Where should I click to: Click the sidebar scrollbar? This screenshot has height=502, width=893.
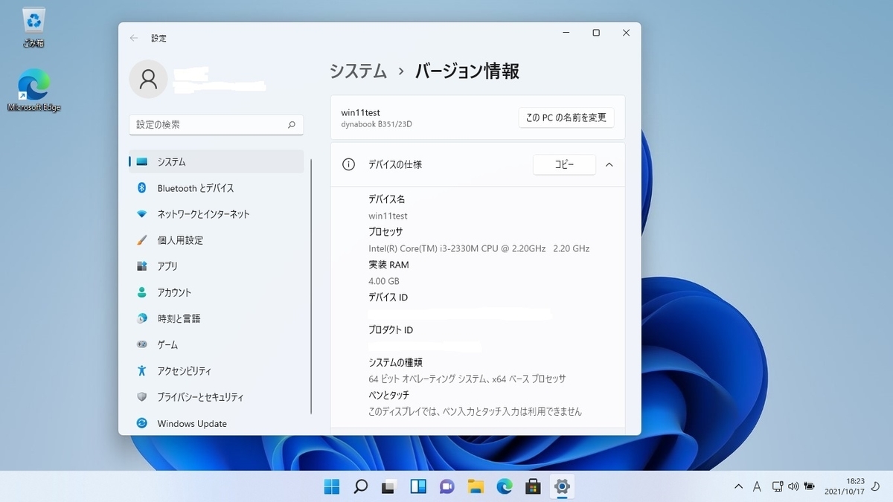311,286
